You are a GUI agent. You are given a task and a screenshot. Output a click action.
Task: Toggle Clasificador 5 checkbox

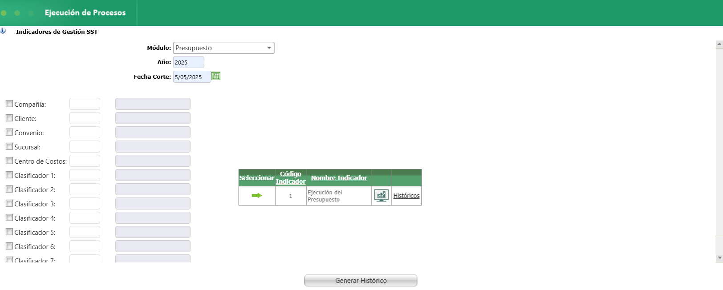(x=9, y=232)
